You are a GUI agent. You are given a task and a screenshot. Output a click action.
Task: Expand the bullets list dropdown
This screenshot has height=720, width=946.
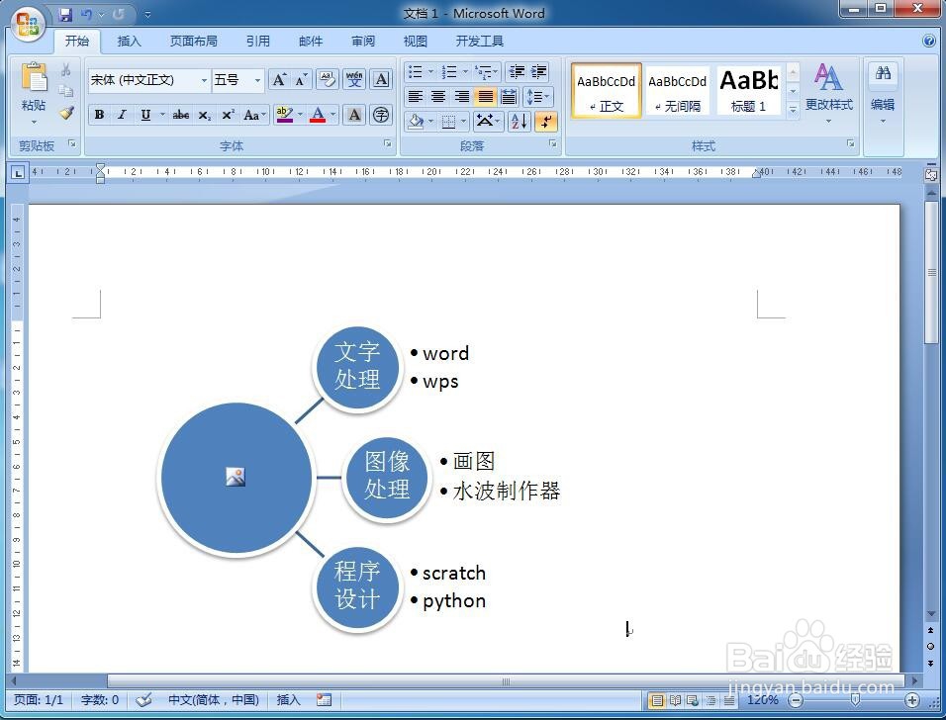point(431,72)
